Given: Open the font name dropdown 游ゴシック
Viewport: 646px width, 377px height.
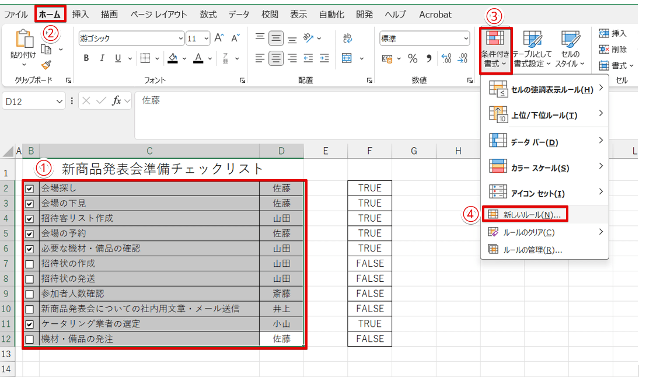Looking at the screenshot, I should (x=180, y=39).
